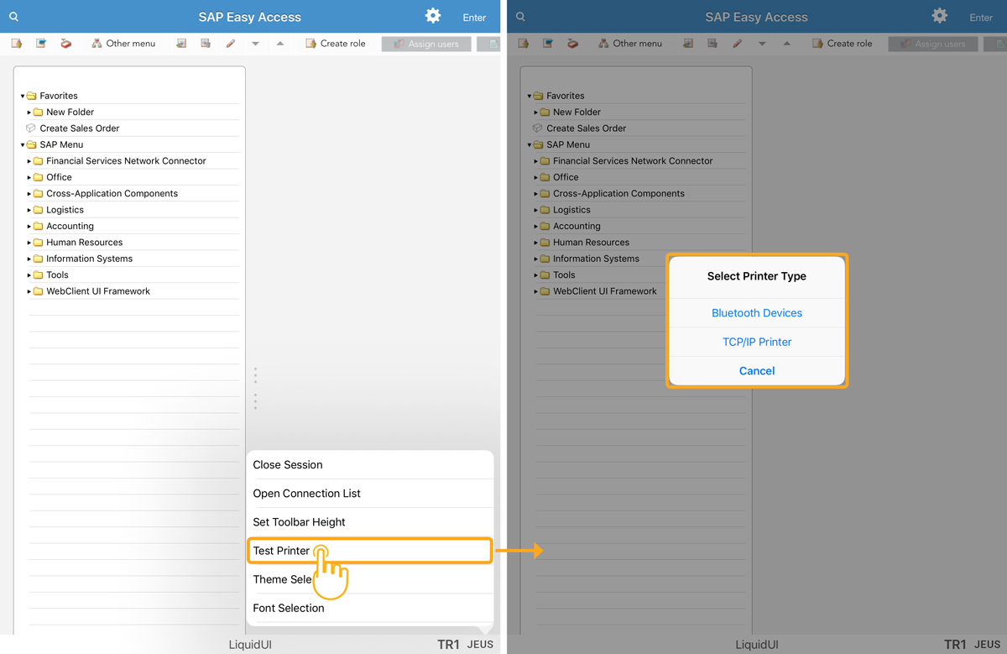Click the red pencil icon in left toolbar

click(231, 44)
